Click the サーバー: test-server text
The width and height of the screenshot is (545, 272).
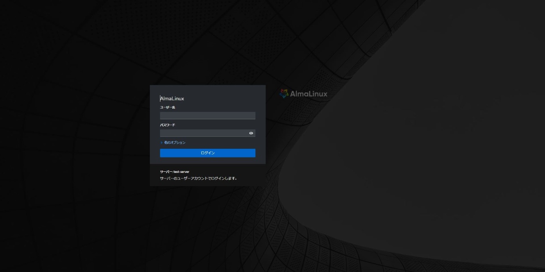(174, 172)
